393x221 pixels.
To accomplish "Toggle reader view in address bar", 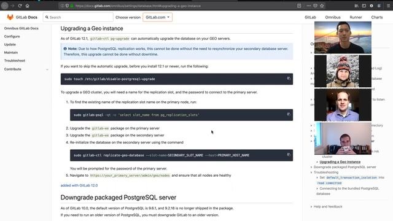I will [x=299, y=6].
